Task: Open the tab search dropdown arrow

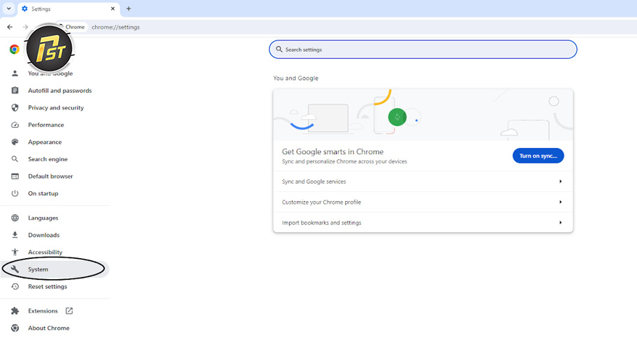Action: [x=8, y=8]
